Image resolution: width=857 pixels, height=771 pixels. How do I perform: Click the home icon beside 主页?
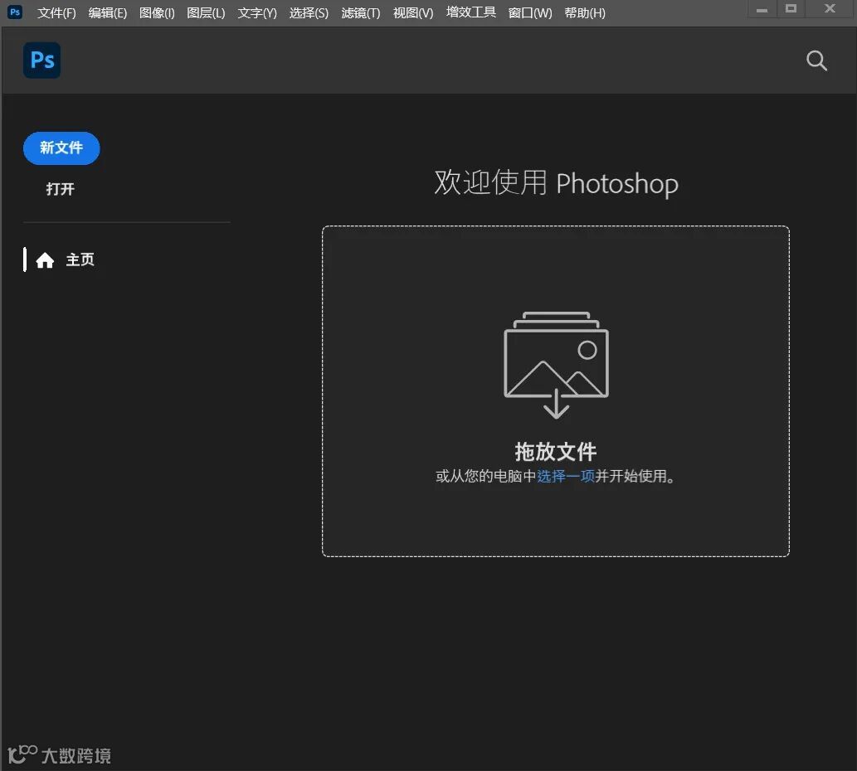(x=45, y=260)
